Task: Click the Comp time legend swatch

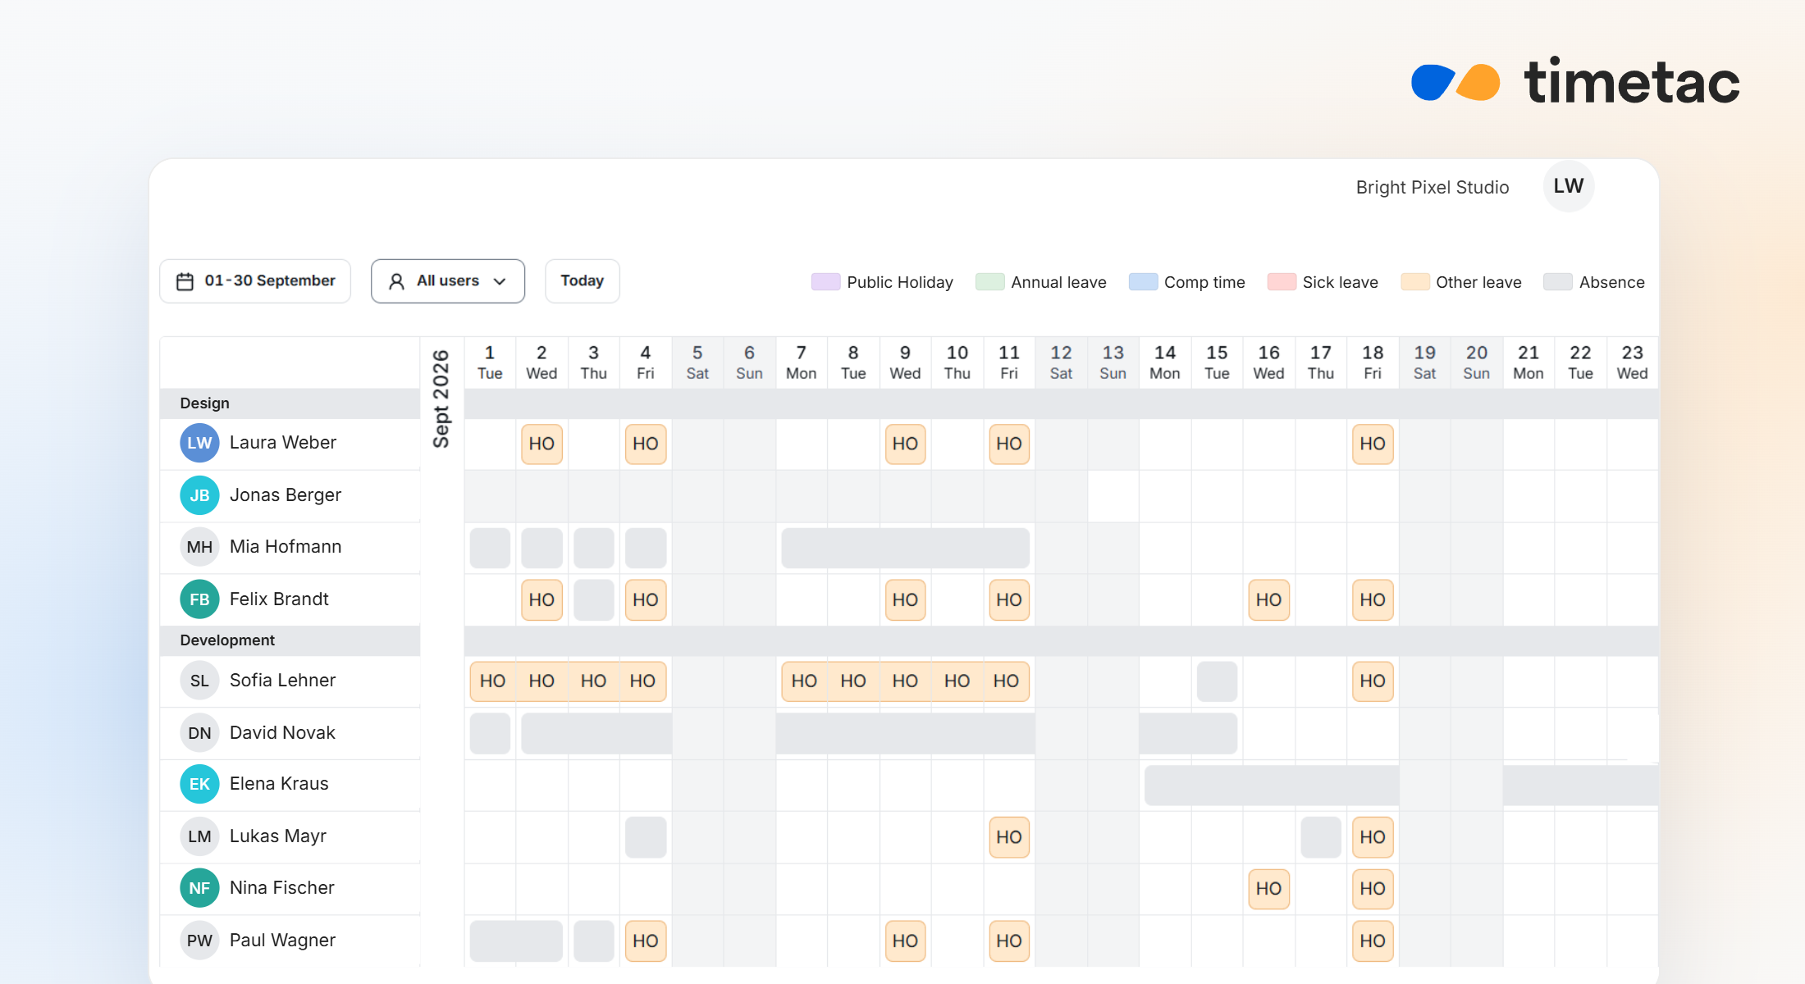Action: pyautogui.click(x=1143, y=282)
